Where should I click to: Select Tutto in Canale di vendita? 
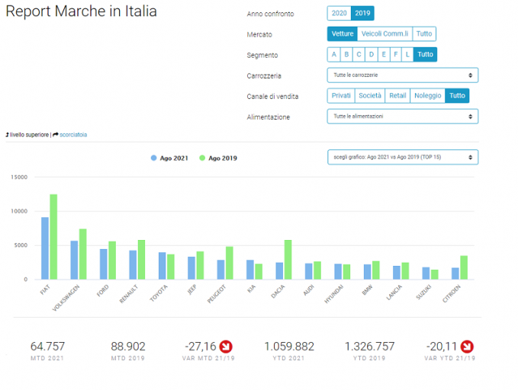(457, 96)
